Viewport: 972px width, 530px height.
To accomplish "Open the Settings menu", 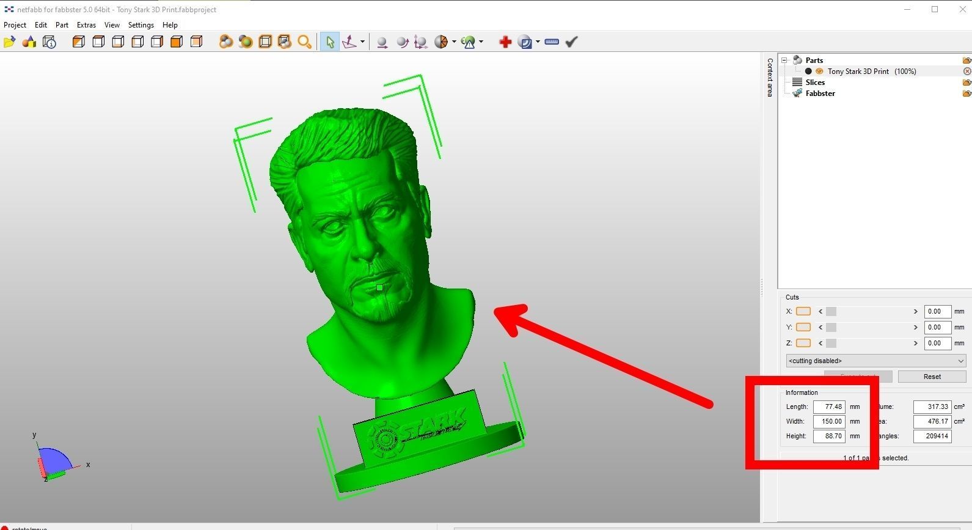I will 141,25.
